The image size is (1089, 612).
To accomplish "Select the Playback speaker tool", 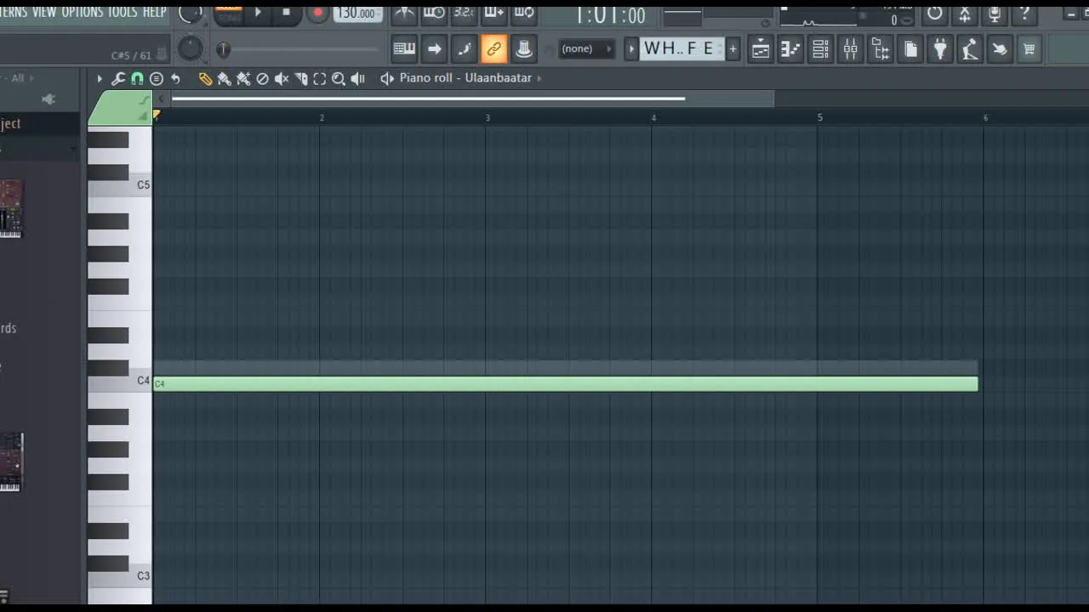I will [x=357, y=78].
